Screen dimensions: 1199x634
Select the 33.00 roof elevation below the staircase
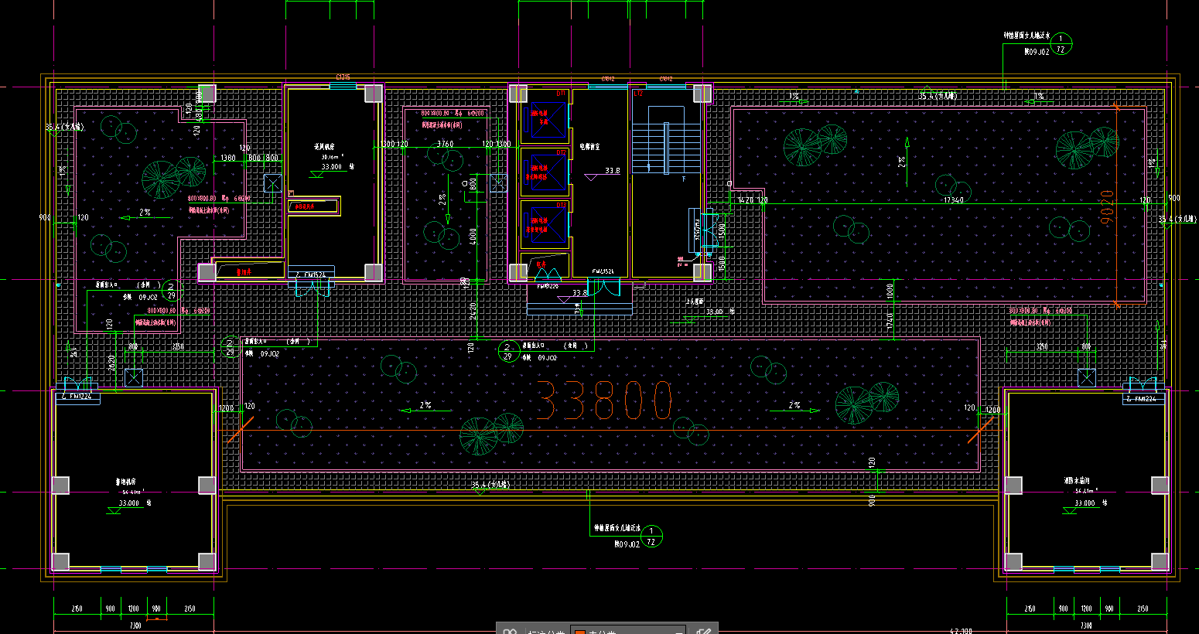[x=714, y=312]
